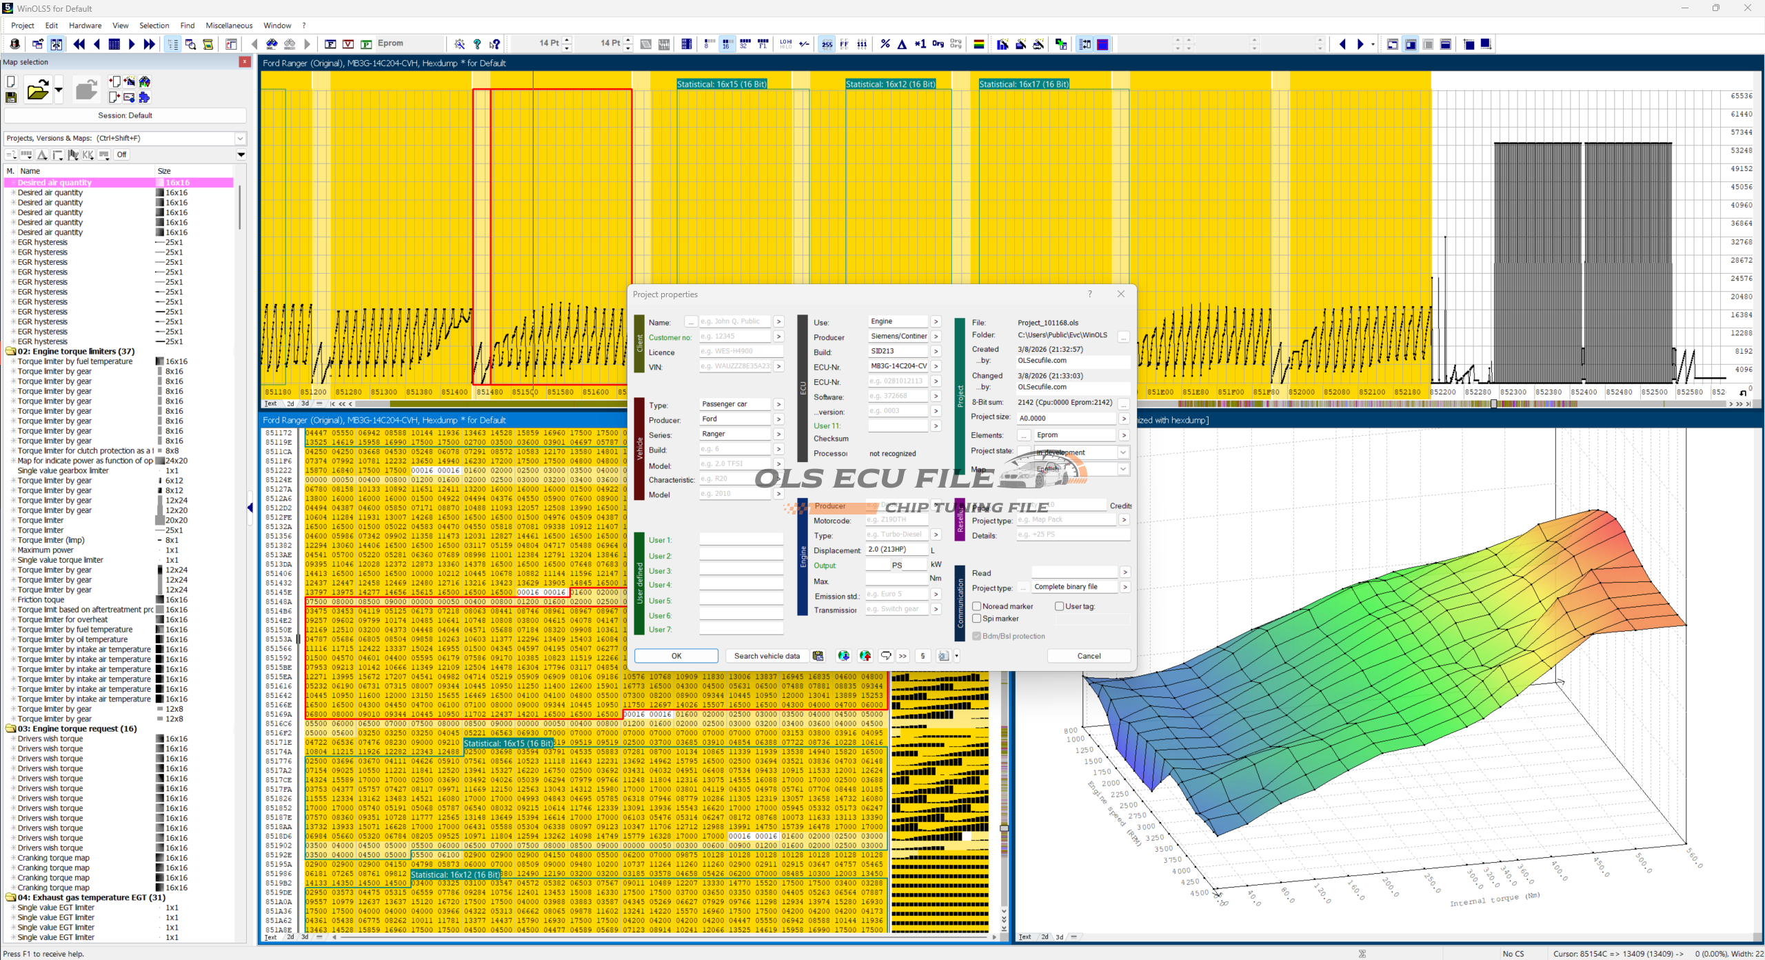Click the percent difference view icon

(x=885, y=44)
